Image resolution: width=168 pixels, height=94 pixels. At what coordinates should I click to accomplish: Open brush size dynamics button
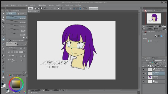click(x=24, y=48)
